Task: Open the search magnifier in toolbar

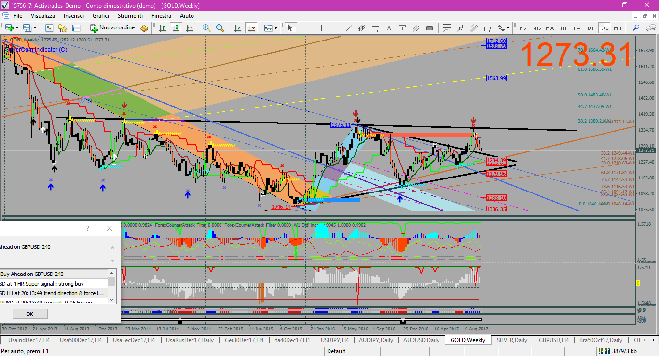Action: (x=635, y=28)
